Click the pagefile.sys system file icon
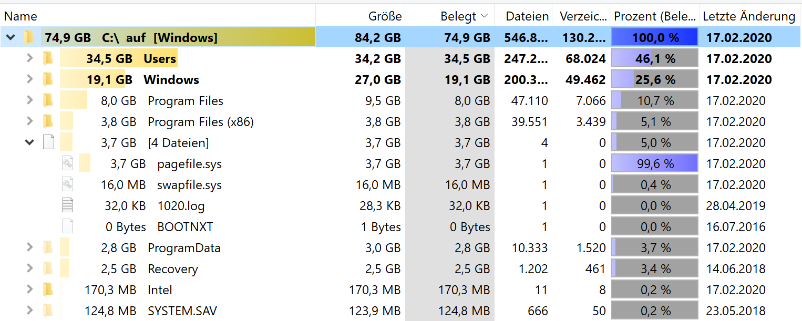The image size is (802, 321). [x=67, y=163]
